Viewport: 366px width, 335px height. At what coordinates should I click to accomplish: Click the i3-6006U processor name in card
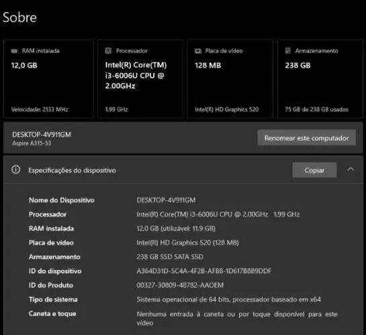tap(136, 76)
